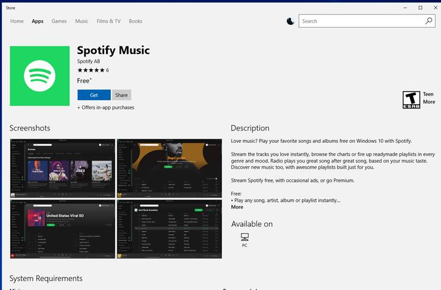
Task: Click the 'Play any song, artist, album' bullet
Action: tap(286, 200)
